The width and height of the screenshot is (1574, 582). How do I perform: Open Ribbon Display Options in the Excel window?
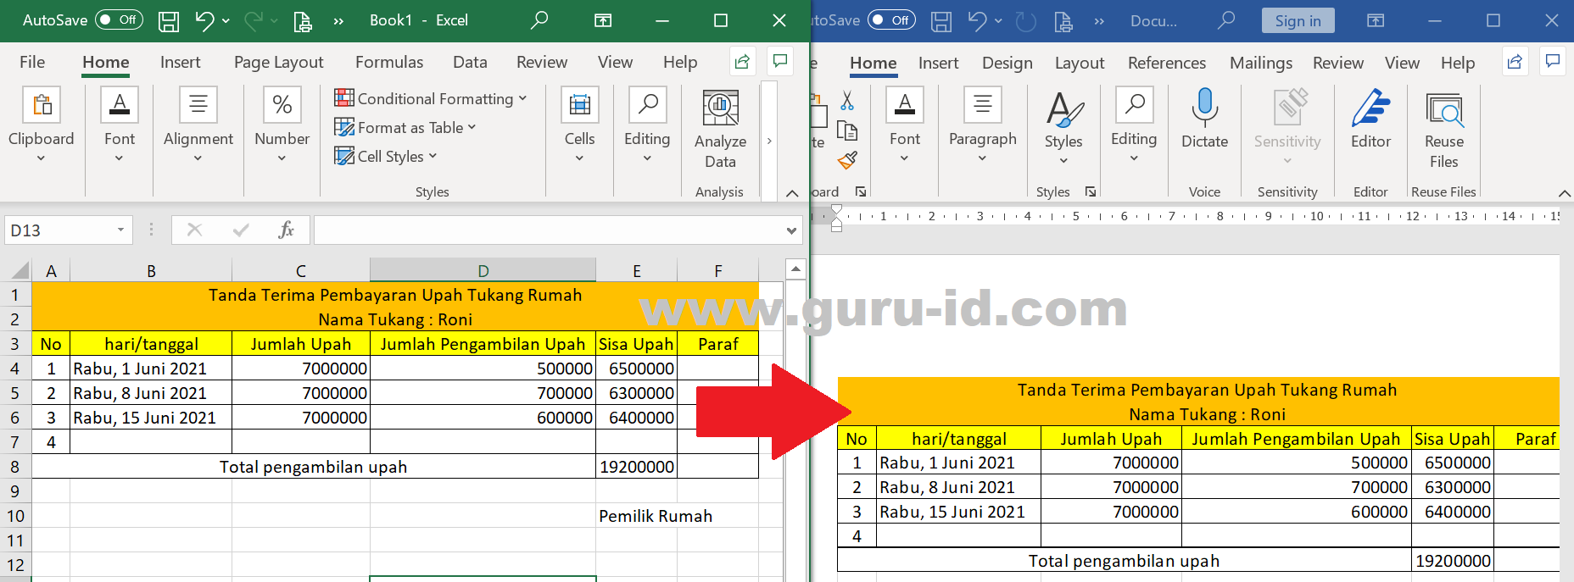click(x=603, y=20)
